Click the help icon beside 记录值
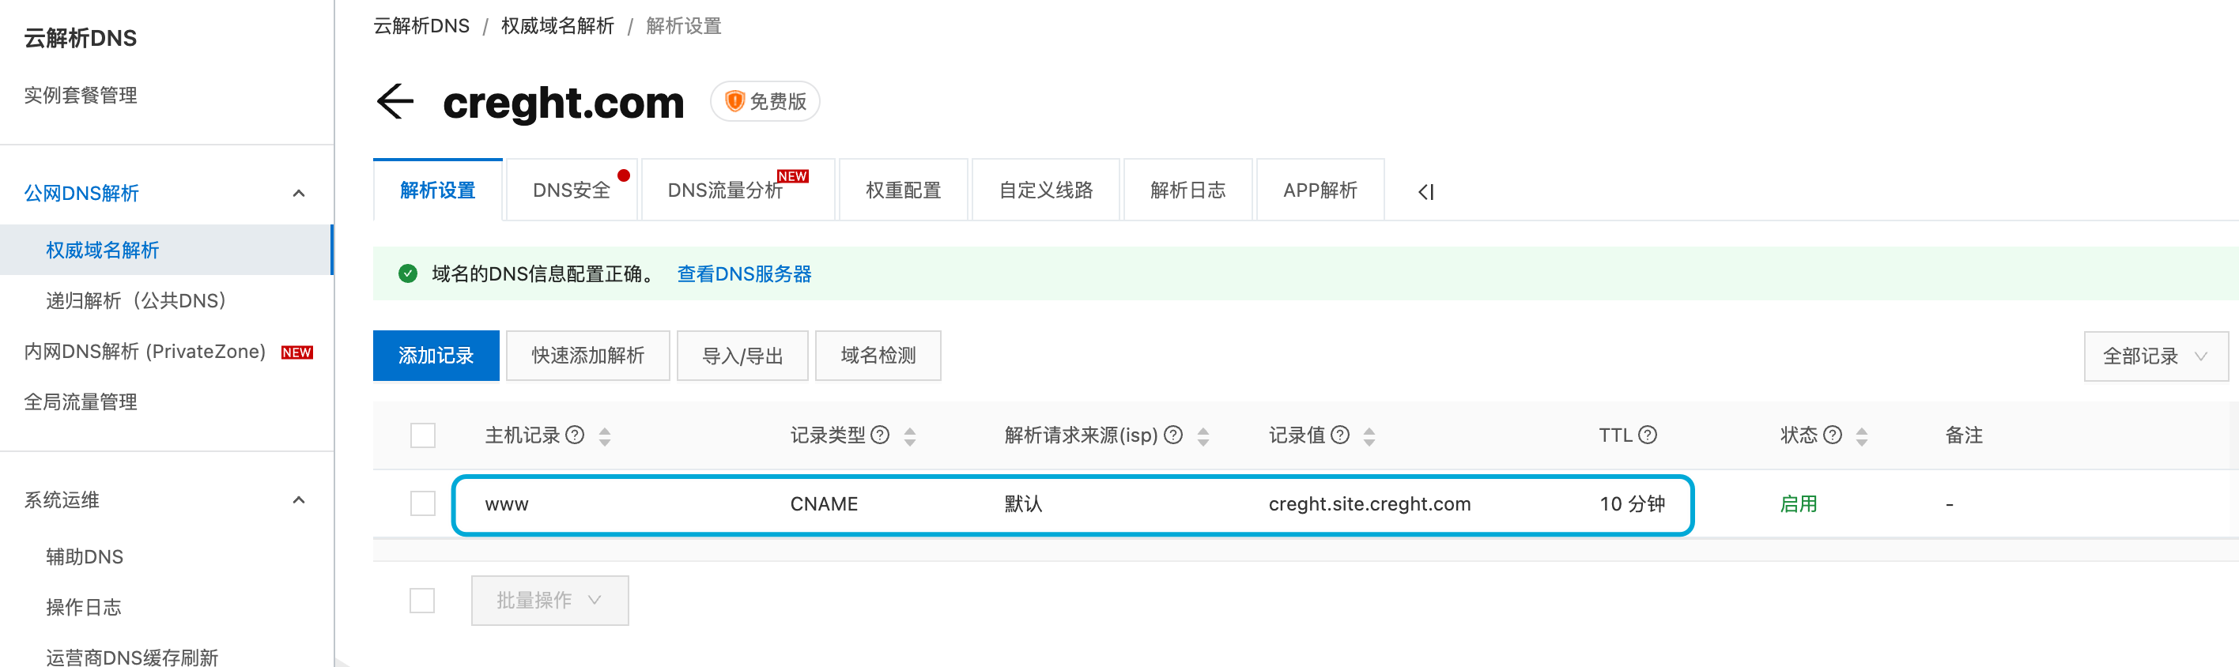The height and width of the screenshot is (667, 2239). [1340, 435]
